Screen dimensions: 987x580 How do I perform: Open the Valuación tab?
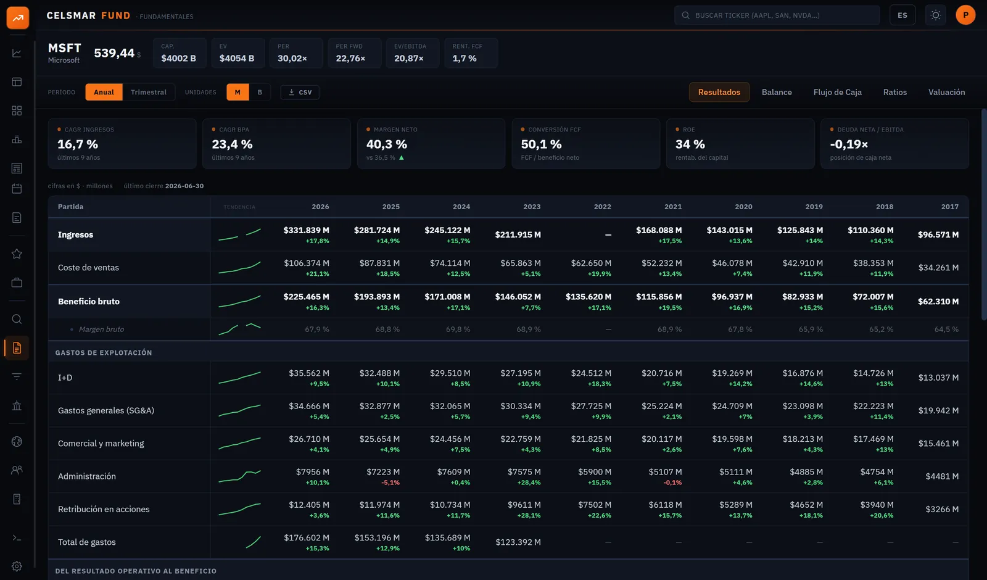click(946, 92)
